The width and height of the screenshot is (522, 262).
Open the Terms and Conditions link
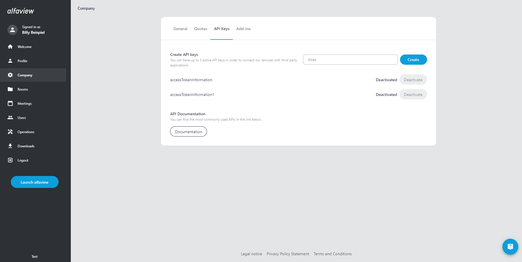(x=333, y=254)
